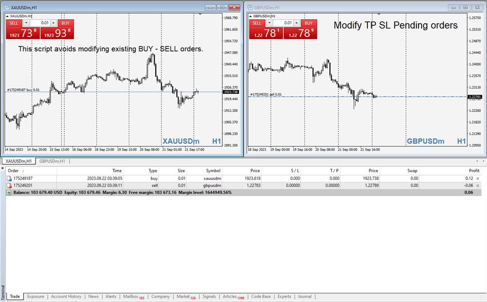The height and width of the screenshot is (302, 487).
Task: Click the balance row icon
Action: click(x=9, y=193)
